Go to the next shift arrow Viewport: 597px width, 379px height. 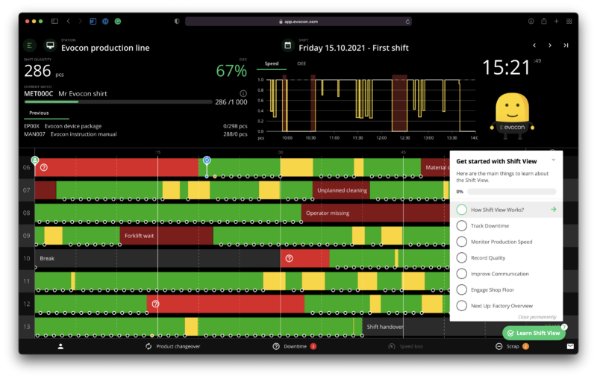click(550, 46)
